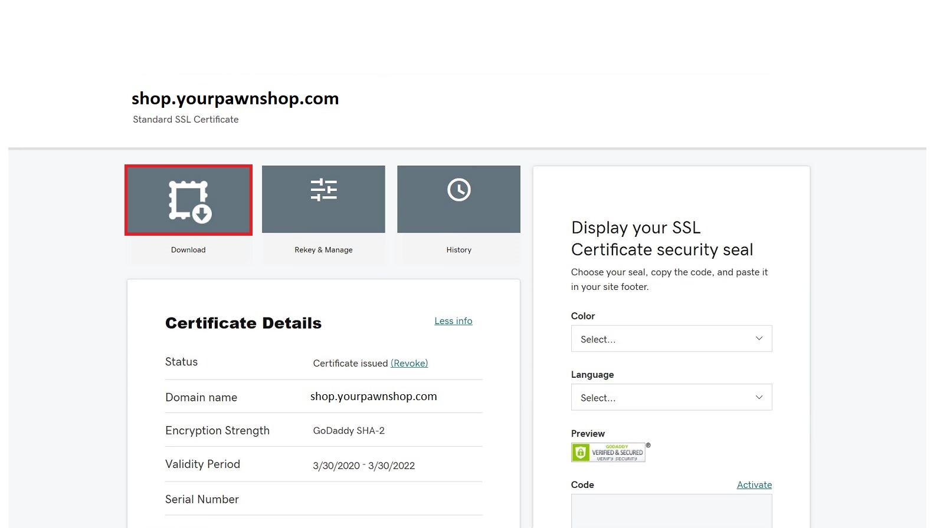This screenshot has height=528, width=950.
Task: Click the Download certificate icon tile
Action: click(188, 200)
